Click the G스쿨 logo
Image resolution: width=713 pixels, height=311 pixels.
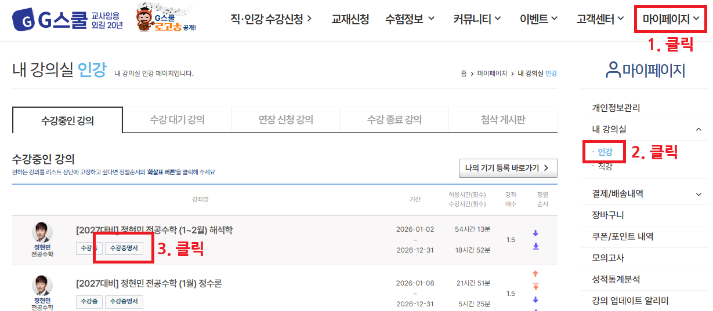pos(67,20)
